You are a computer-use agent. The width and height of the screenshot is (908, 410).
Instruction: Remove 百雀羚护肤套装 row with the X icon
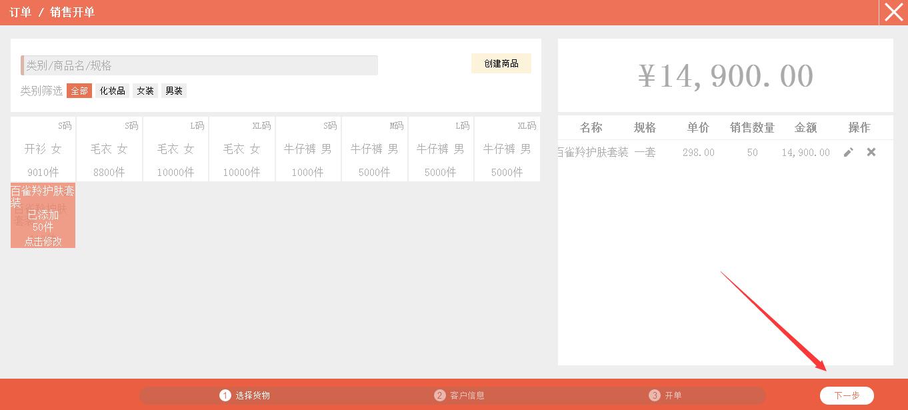[x=871, y=152]
